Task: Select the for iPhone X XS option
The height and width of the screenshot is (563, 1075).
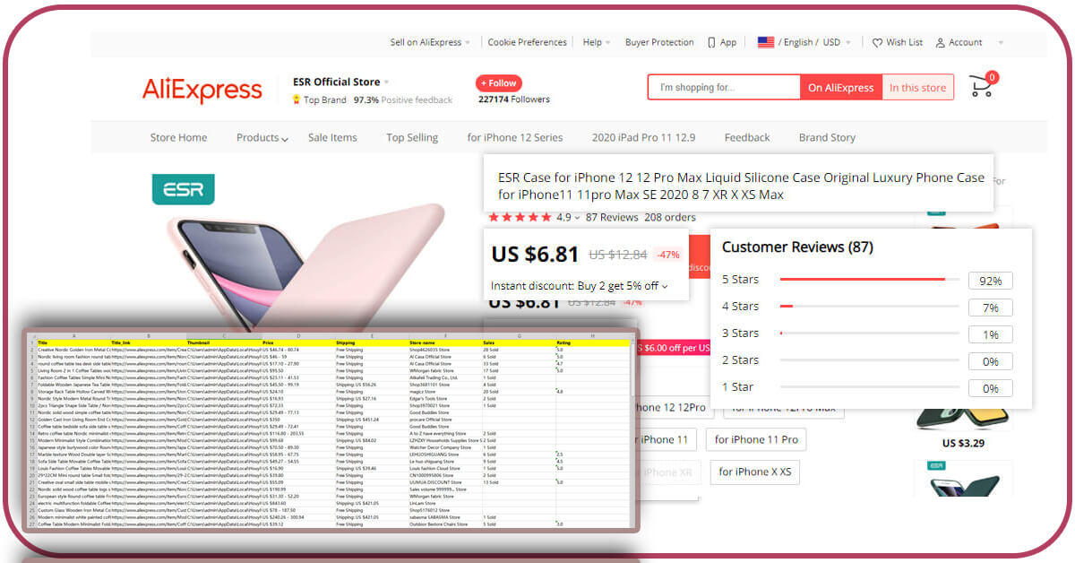Action: [x=755, y=472]
